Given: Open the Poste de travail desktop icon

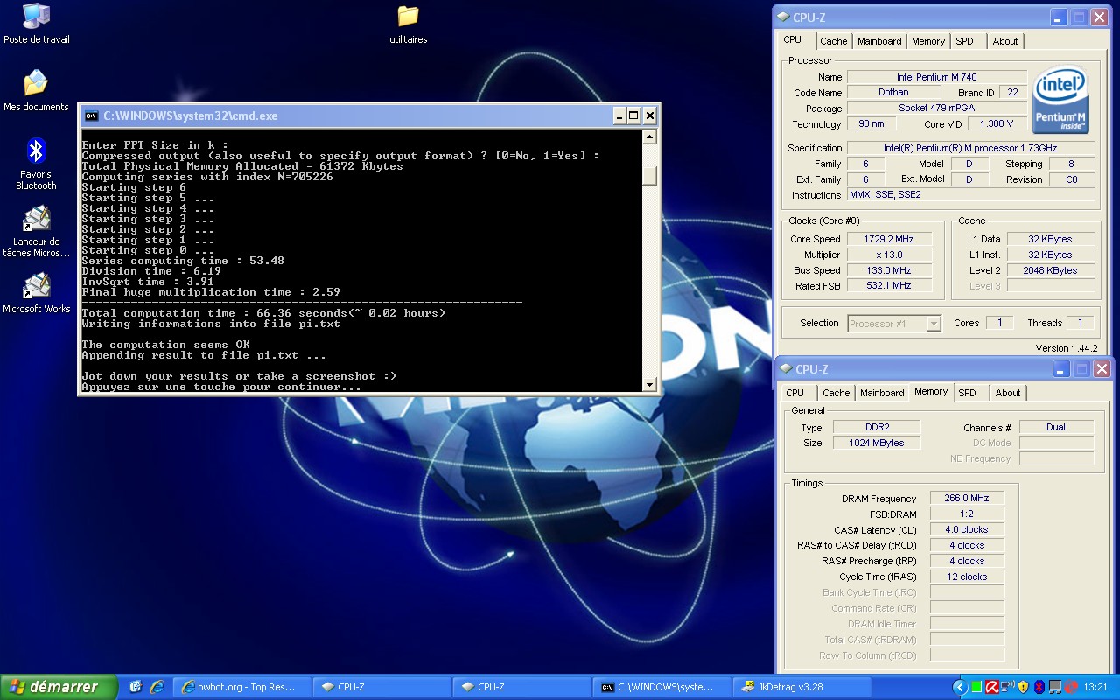Looking at the screenshot, I should click(x=36, y=23).
